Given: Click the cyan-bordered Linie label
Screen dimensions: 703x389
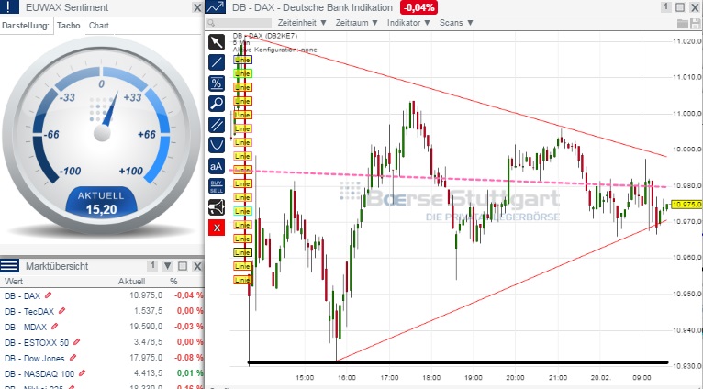Looking at the screenshot, I should (242, 211).
